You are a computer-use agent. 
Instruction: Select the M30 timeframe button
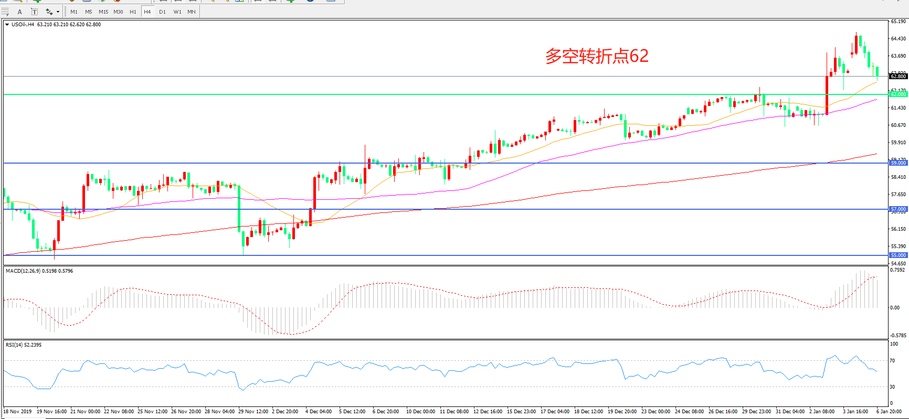click(x=118, y=12)
